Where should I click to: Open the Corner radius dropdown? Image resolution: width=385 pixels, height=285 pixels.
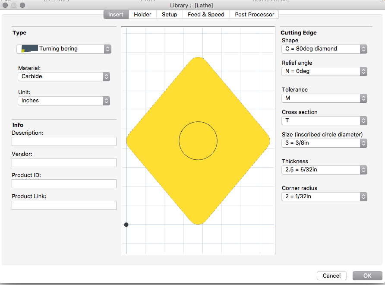pos(324,196)
